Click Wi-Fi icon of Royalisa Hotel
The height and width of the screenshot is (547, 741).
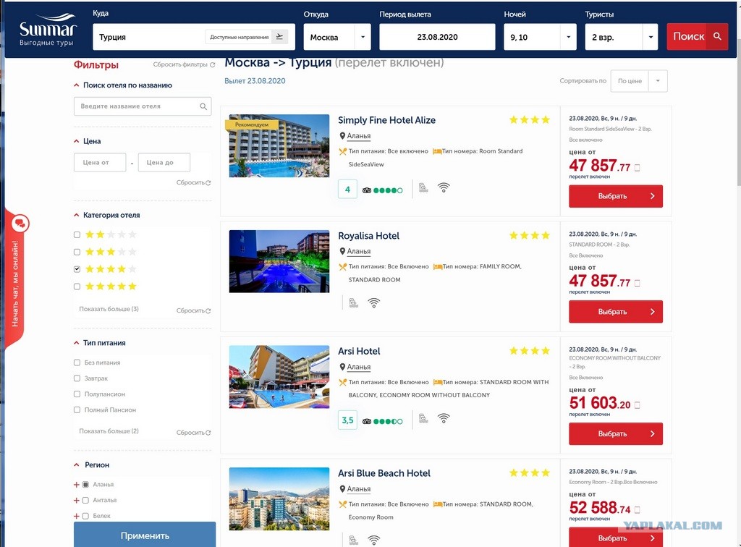[374, 302]
